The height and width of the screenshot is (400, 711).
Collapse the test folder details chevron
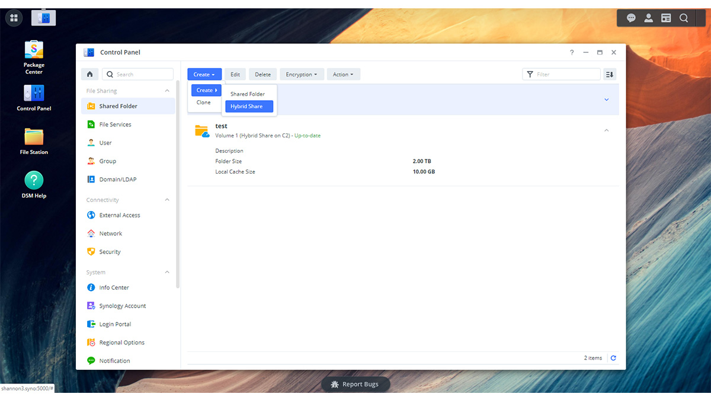coord(606,130)
